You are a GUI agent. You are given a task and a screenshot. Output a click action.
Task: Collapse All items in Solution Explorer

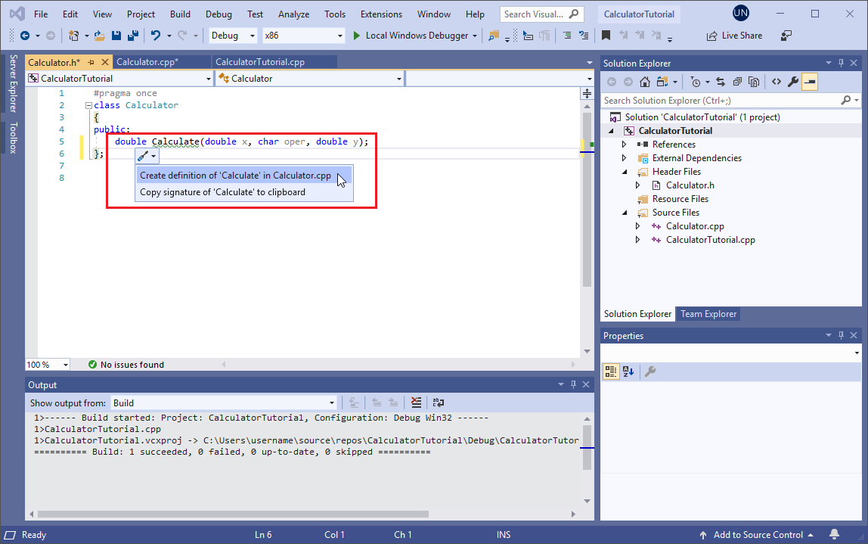coord(737,82)
